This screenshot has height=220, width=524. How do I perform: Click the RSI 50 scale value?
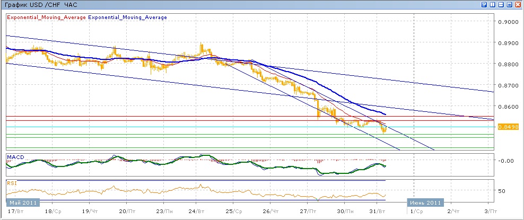coord(502,191)
